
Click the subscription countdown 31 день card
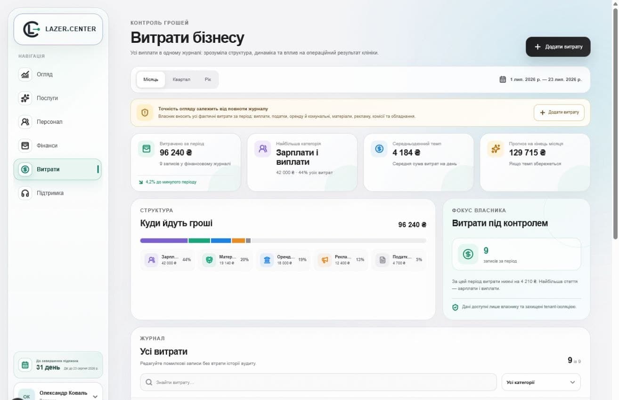[x=58, y=365]
